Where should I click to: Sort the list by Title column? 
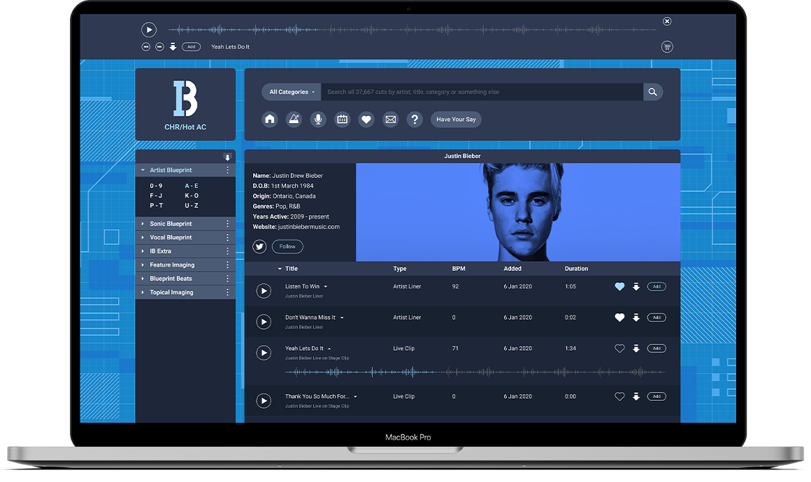(x=288, y=269)
